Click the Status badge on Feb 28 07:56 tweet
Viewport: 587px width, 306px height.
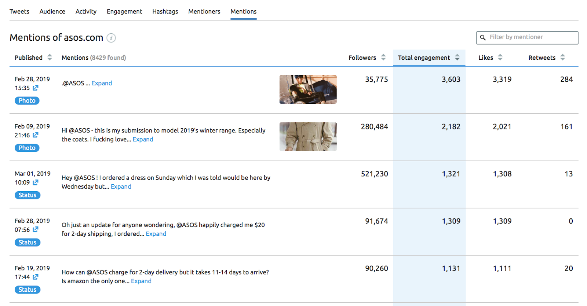click(x=28, y=242)
